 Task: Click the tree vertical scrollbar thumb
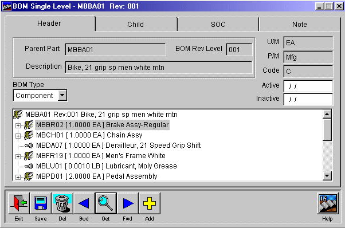point(327,129)
